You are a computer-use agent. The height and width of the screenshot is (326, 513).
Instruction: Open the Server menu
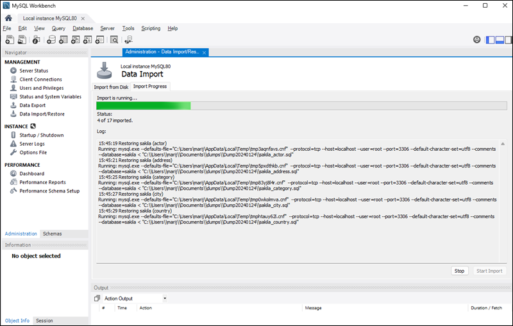click(107, 28)
